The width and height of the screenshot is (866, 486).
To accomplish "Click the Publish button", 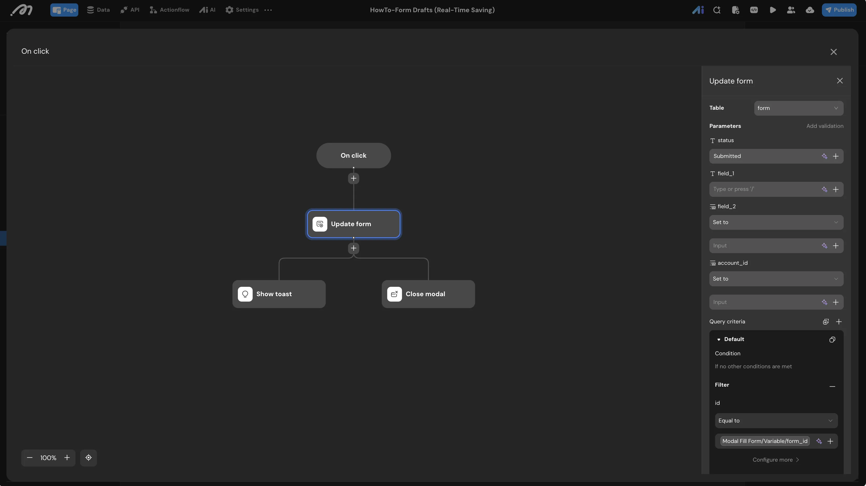I will (x=839, y=10).
